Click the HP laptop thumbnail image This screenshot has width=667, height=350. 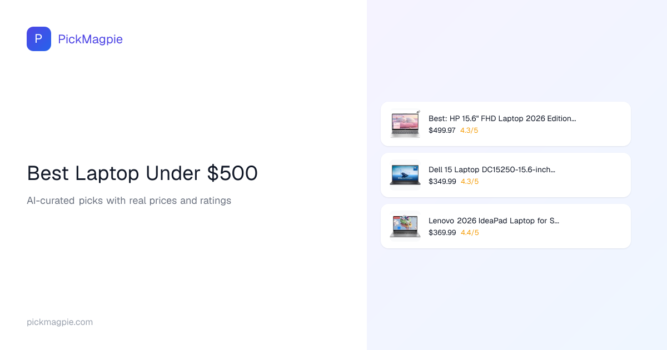pos(405,124)
